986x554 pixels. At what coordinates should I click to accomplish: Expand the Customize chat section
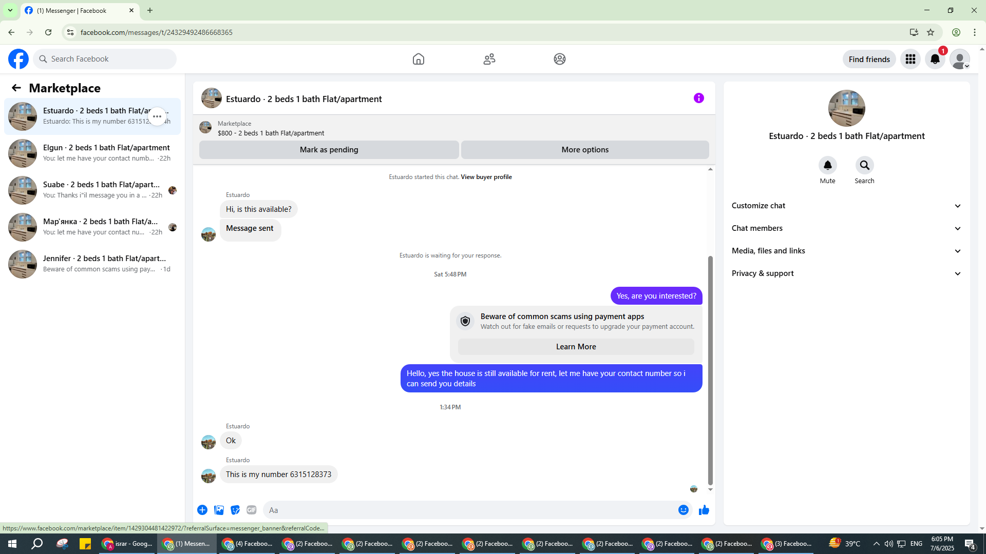[x=846, y=206]
